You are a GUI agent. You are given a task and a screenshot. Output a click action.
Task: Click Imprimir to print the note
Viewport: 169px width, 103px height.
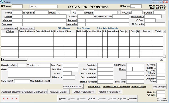[122, 98]
